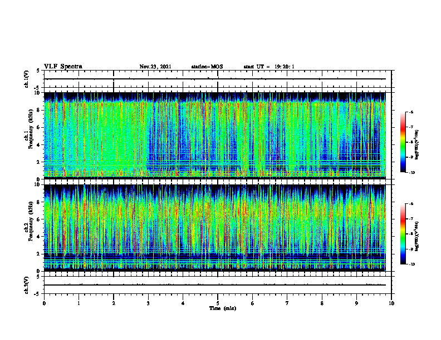Click the 'VLF Spectra' title text

[x=63, y=67]
